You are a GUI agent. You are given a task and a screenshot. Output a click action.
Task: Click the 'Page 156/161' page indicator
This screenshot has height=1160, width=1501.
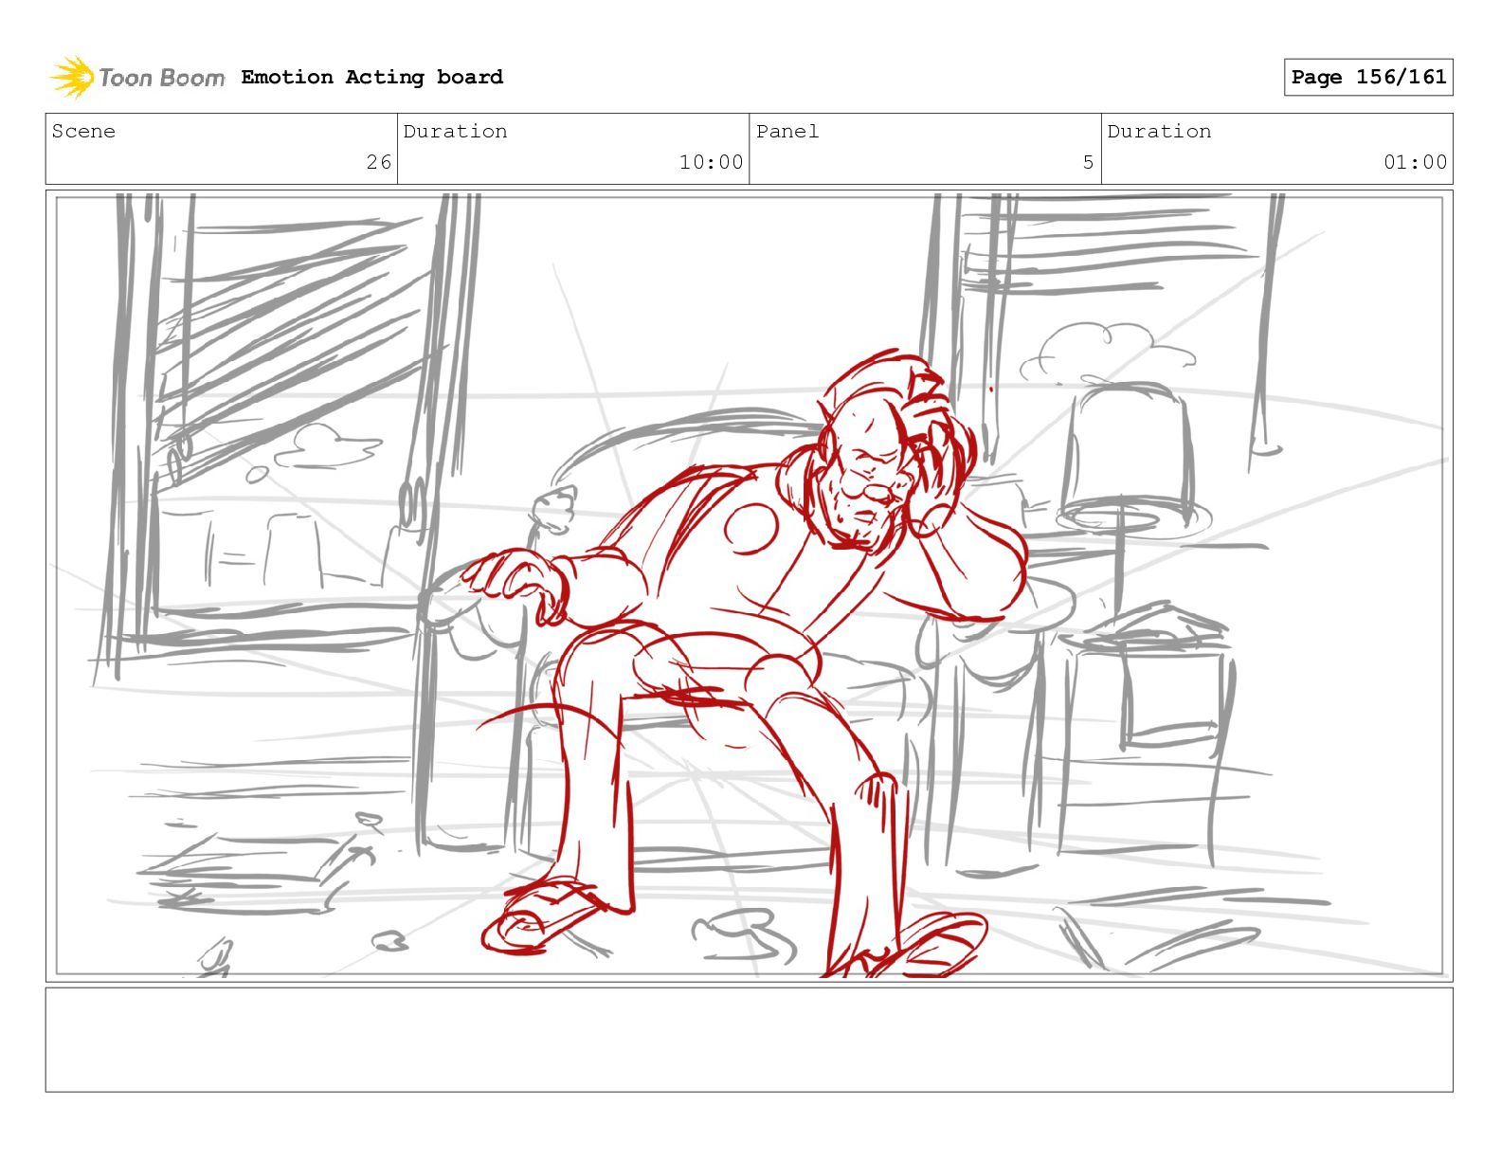coord(1368,77)
